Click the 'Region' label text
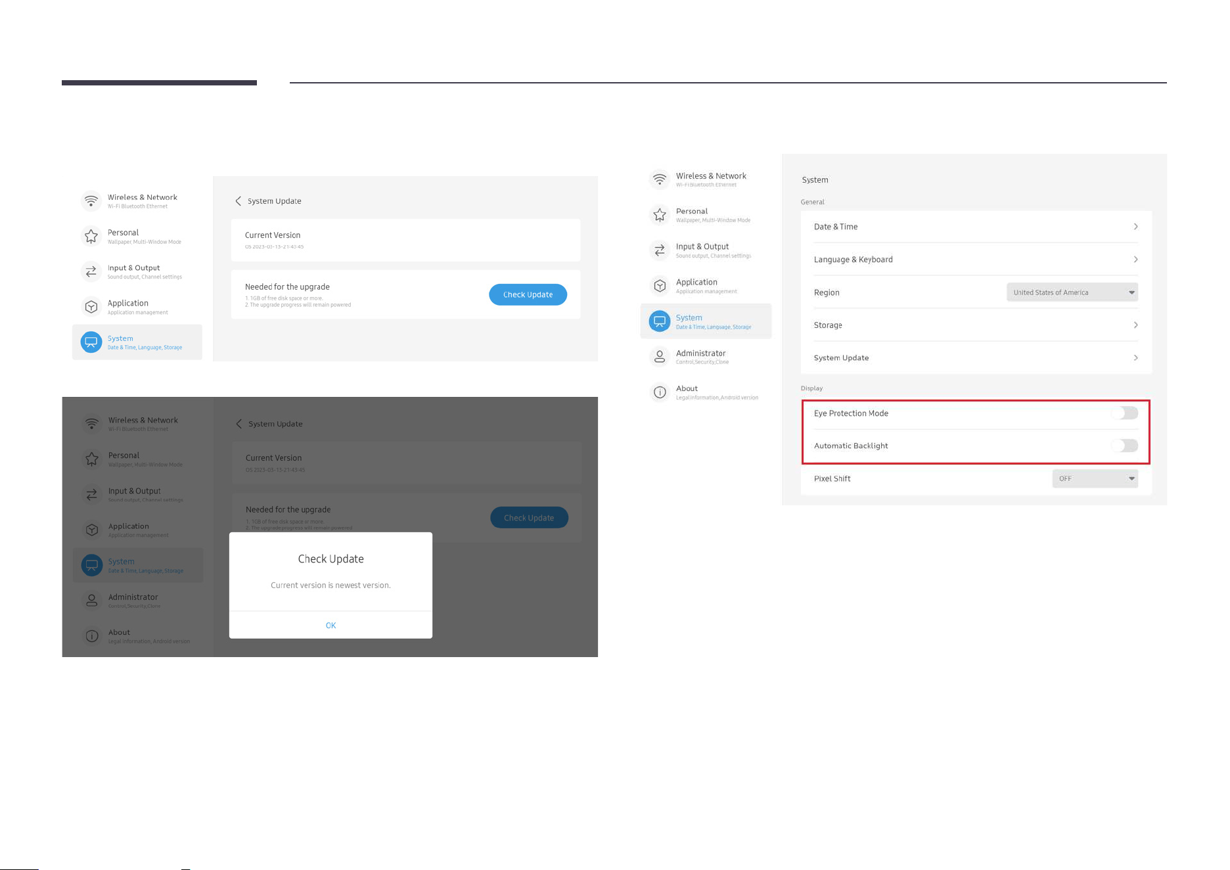Screen dimensions: 1230x870 point(827,292)
